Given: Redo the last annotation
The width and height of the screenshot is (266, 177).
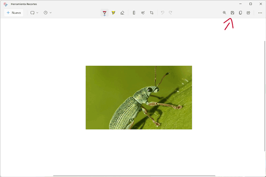Looking at the screenshot, I should coord(171,13).
